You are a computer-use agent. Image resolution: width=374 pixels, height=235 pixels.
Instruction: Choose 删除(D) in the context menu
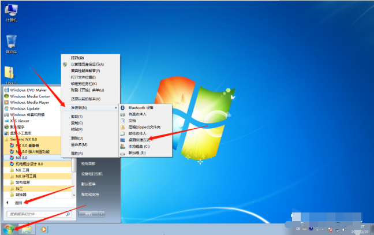[x=91, y=138]
